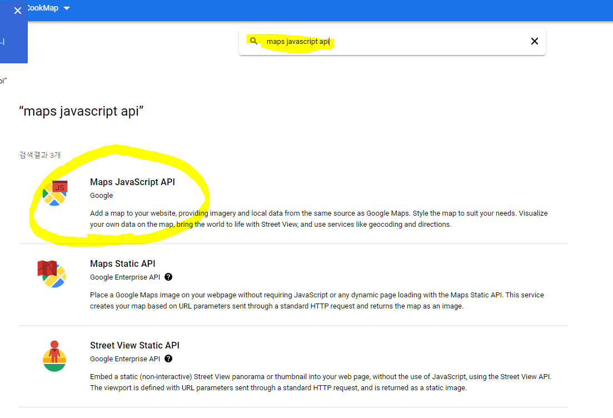Open the Maps JavaScript API icon
The width and height of the screenshot is (613, 418).
pyautogui.click(x=55, y=193)
